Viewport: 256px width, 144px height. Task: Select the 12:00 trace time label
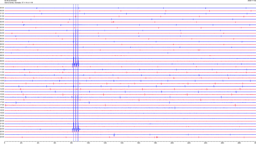2,75
